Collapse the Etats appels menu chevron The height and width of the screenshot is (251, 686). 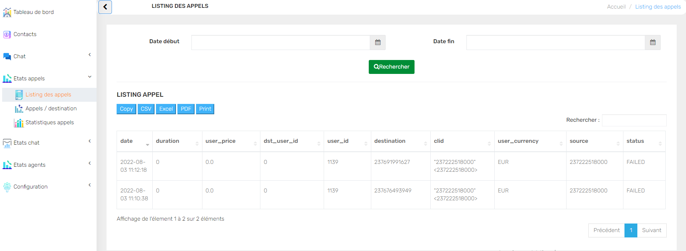[x=90, y=77]
